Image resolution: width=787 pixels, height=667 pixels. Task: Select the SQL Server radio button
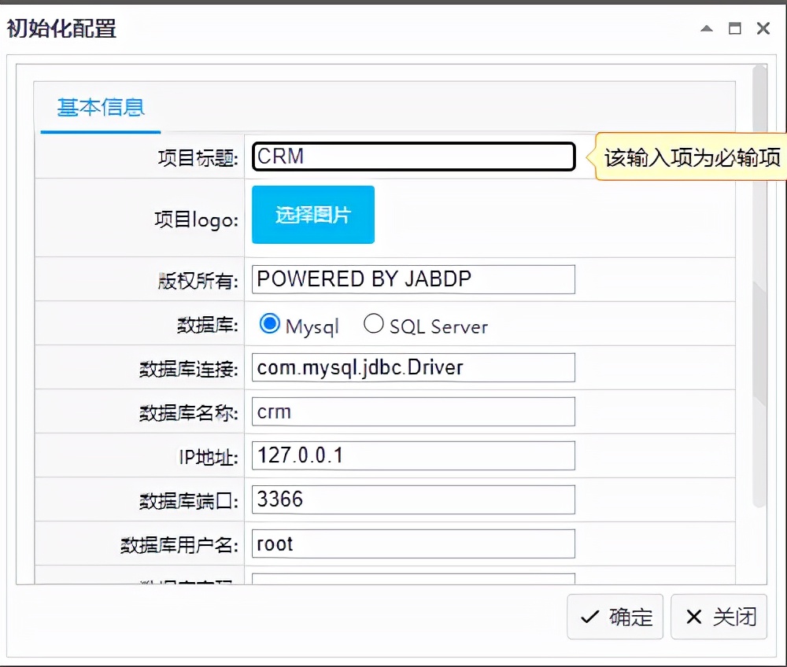click(373, 323)
